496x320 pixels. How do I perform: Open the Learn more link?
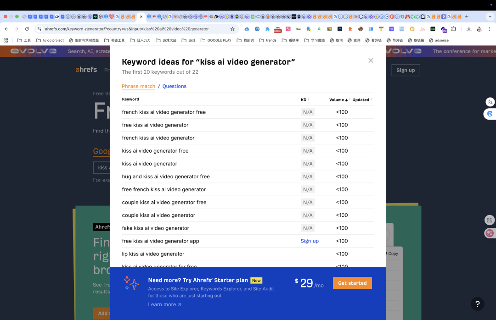pos(165,304)
